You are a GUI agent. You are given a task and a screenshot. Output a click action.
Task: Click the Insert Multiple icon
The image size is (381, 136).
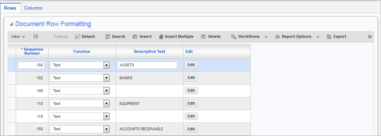pos(161,37)
